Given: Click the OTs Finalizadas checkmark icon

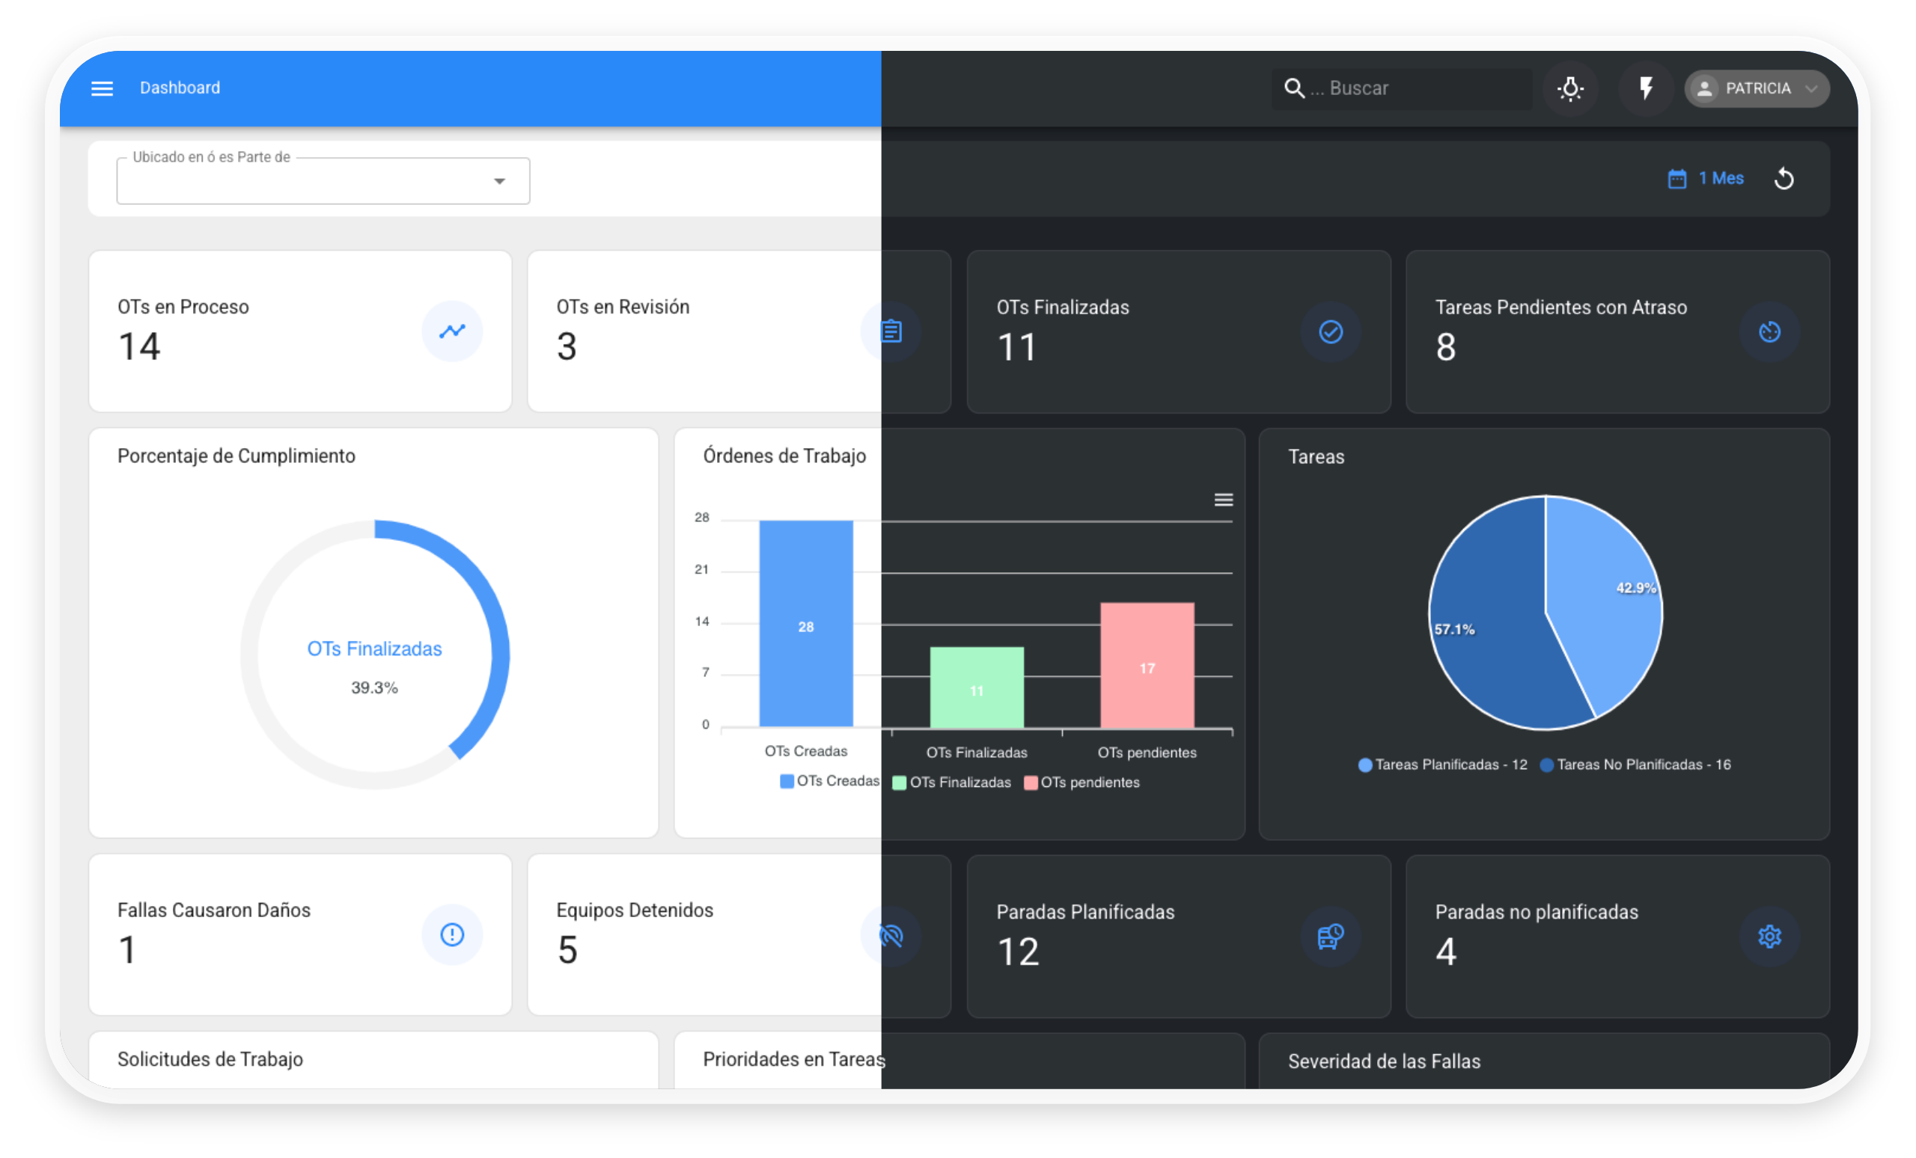Looking at the screenshot, I should coord(1331,332).
